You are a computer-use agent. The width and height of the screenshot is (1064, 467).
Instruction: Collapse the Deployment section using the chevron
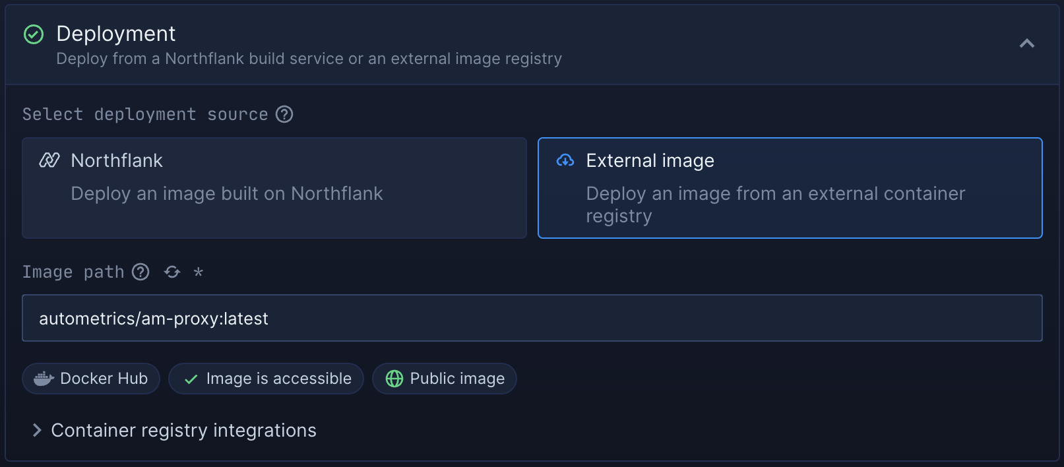1026,43
